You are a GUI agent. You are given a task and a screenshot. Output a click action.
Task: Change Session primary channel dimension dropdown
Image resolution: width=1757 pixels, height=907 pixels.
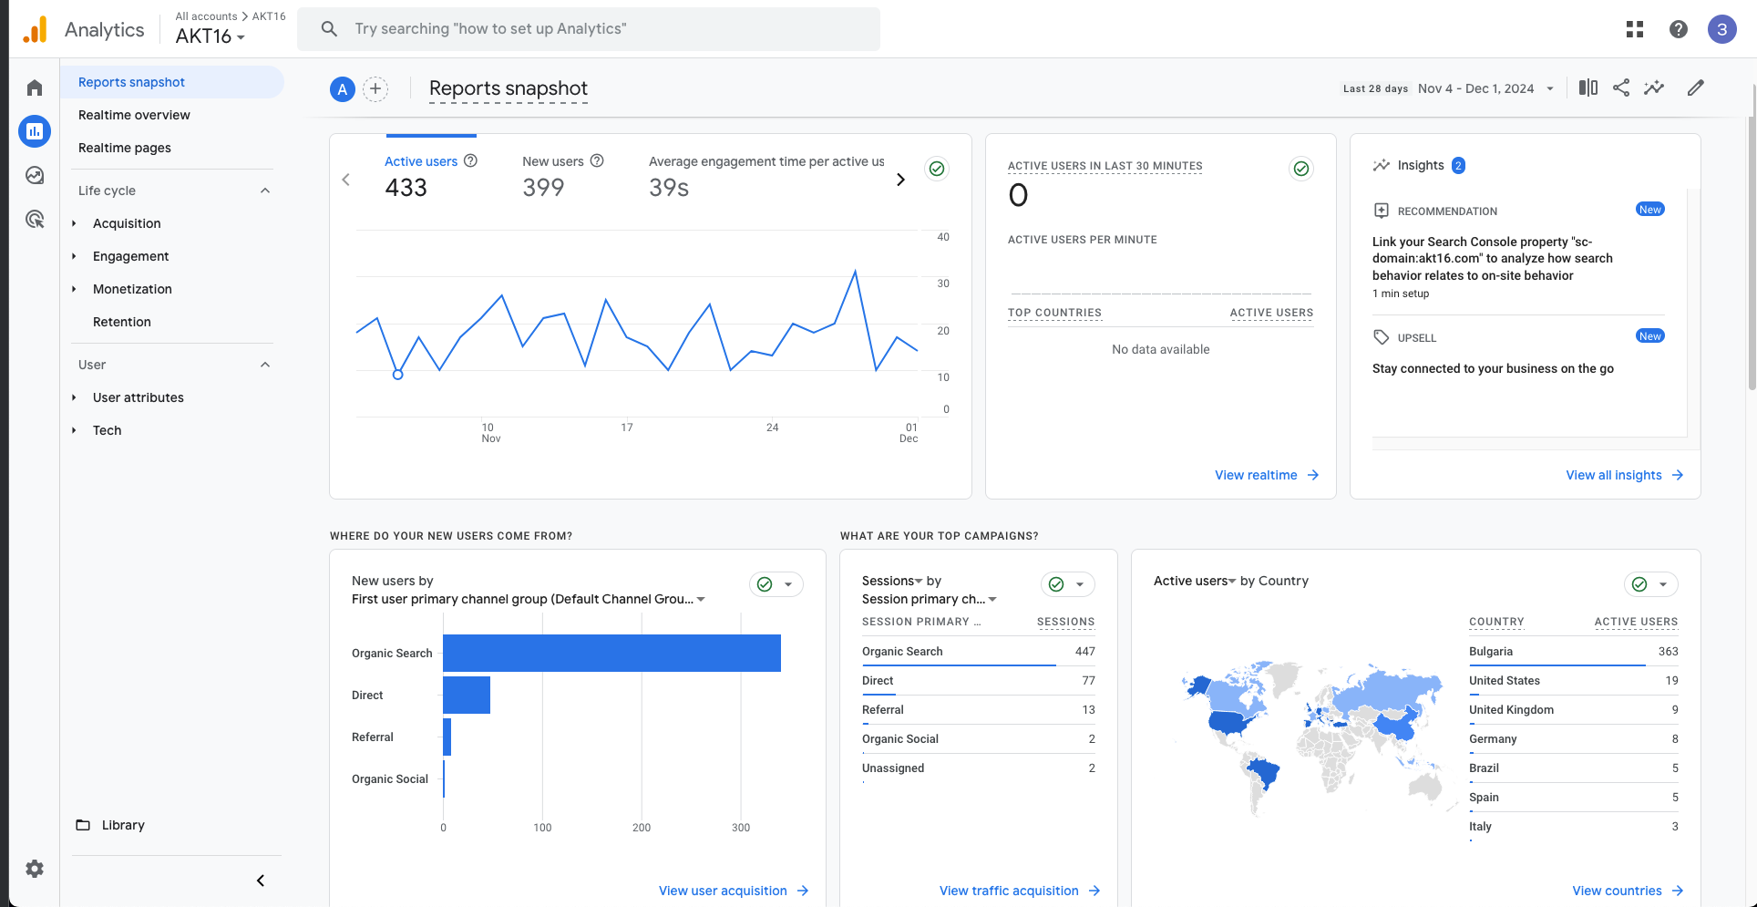coord(930,599)
